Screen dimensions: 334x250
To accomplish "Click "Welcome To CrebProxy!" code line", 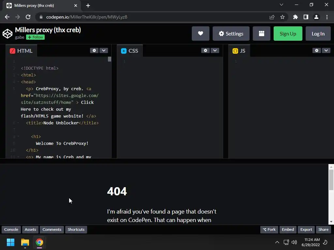I will tap(62, 143).
